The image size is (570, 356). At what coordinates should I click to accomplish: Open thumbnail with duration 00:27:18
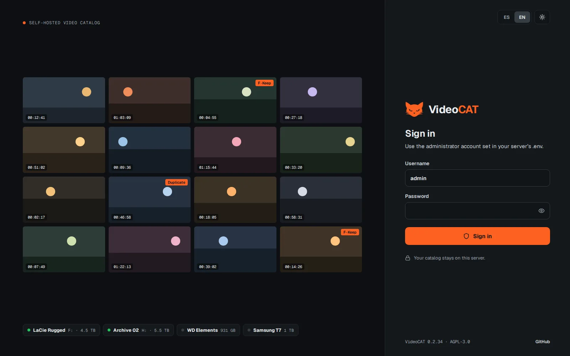point(321,100)
